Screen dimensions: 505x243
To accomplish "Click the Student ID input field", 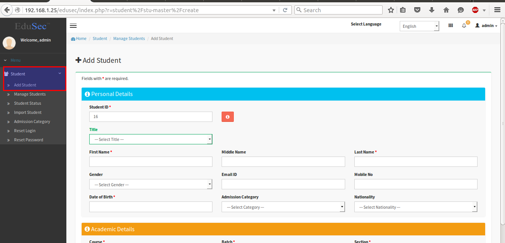I will (151, 117).
